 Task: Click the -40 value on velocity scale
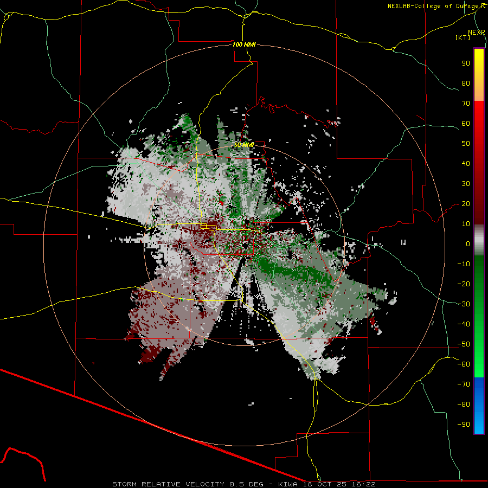tap(464, 324)
